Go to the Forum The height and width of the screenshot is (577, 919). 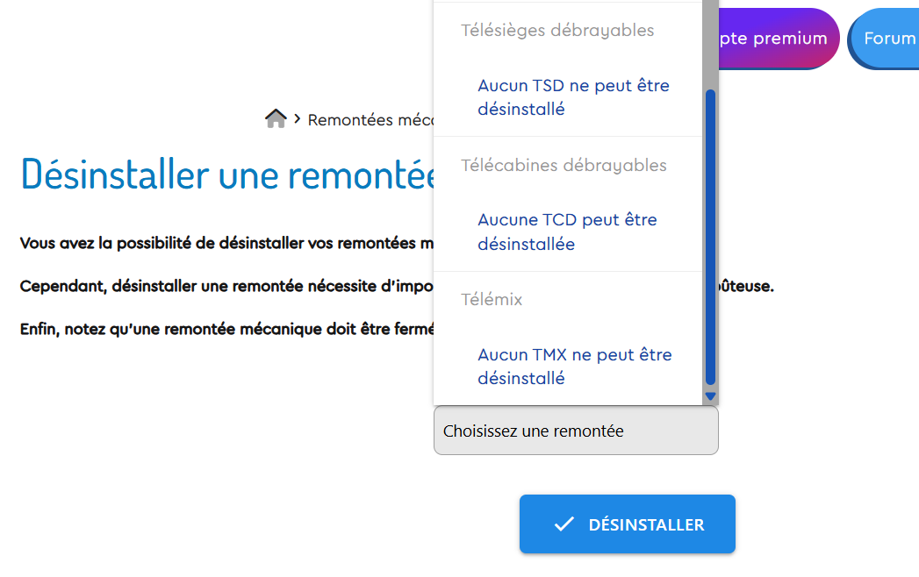pos(888,39)
